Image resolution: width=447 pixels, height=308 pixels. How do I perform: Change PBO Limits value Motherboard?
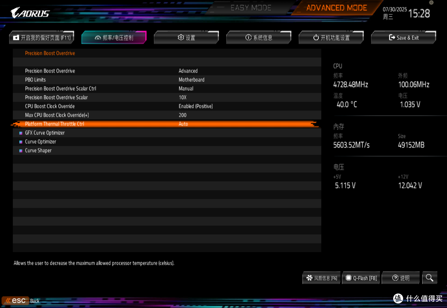(x=191, y=79)
